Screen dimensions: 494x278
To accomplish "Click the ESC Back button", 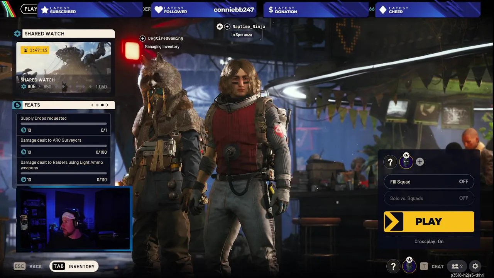I will tap(28, 266).
